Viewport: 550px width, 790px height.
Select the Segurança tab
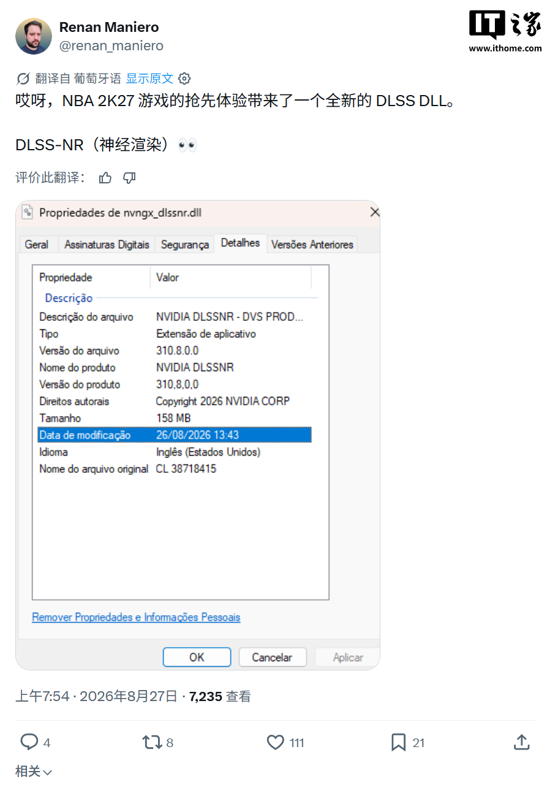point(185,244)
